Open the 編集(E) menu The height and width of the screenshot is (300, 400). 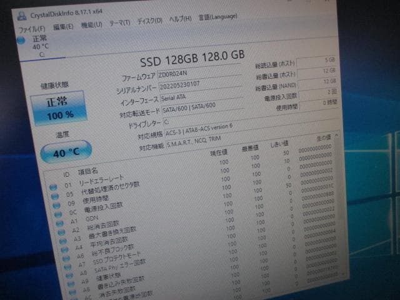point(63,26)
